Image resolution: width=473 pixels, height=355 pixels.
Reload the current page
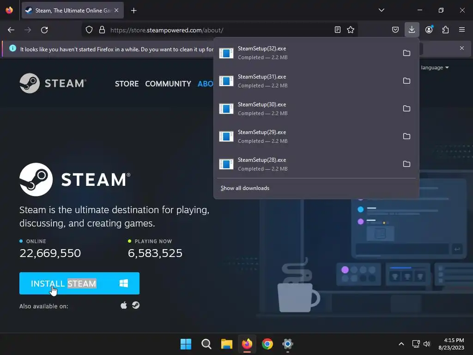(44, 30)
